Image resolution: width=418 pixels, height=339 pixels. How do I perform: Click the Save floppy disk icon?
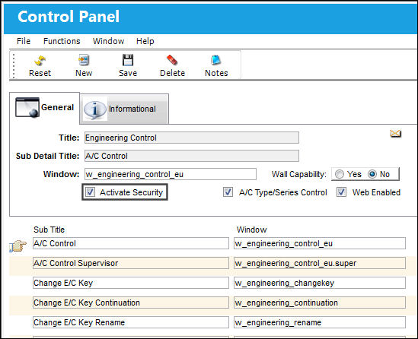[x=128, y=60]
